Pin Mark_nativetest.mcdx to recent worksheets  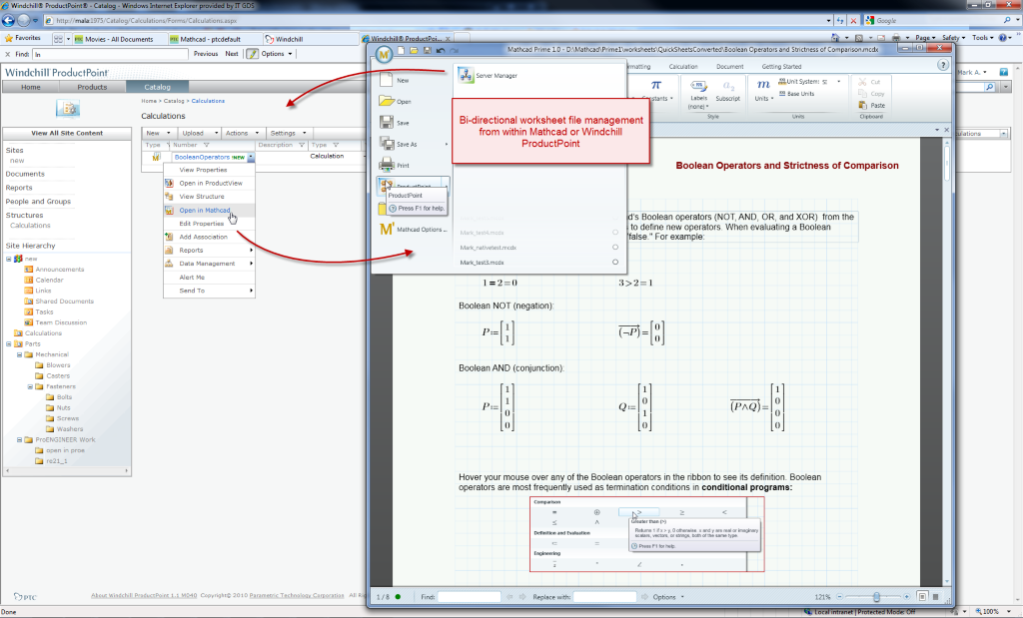pos(615,248)
